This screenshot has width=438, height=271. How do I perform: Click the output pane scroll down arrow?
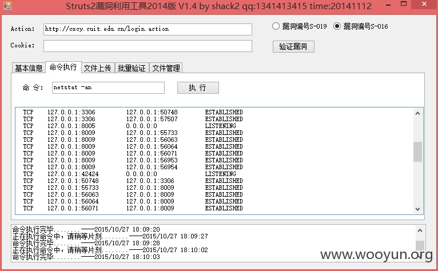pyautogui.click(x=417, y=209)
